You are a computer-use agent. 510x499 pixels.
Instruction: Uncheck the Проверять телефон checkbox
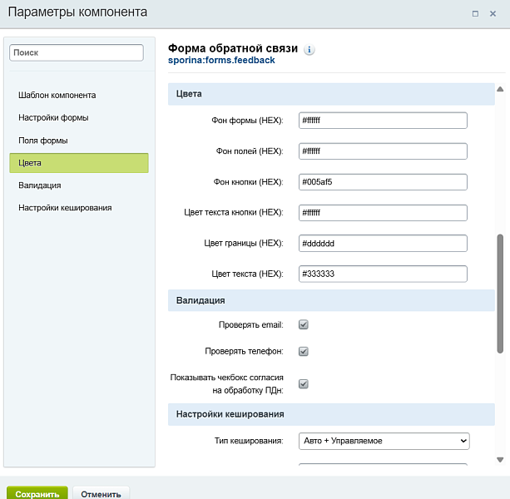click(x=304, y=351)
